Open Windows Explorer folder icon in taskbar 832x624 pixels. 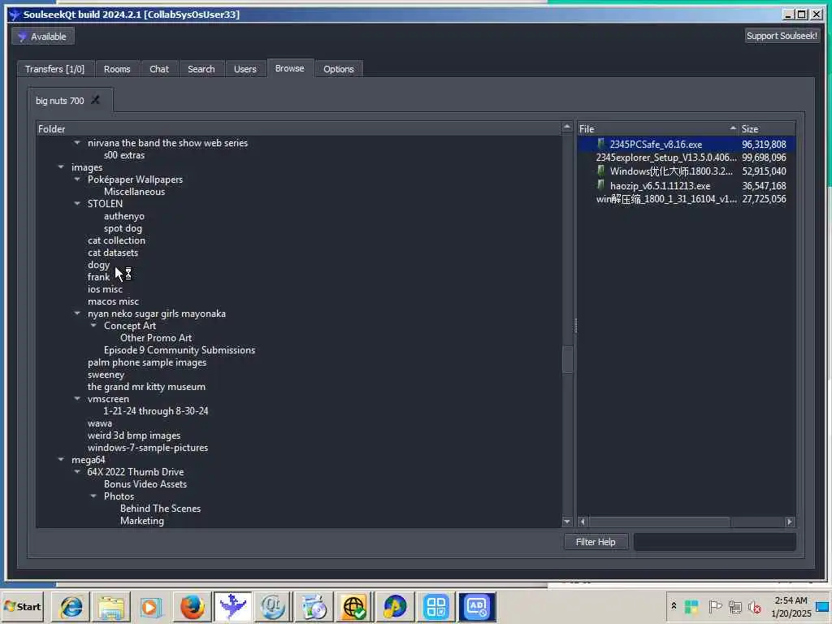[110, 606]
